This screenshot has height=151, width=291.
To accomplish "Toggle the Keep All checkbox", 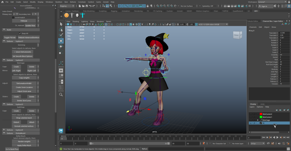I will click(x=20, y=33).
